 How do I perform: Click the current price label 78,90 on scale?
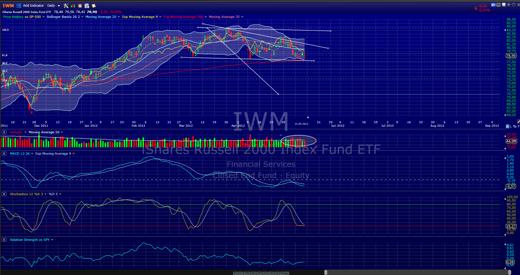coord(511,56)
